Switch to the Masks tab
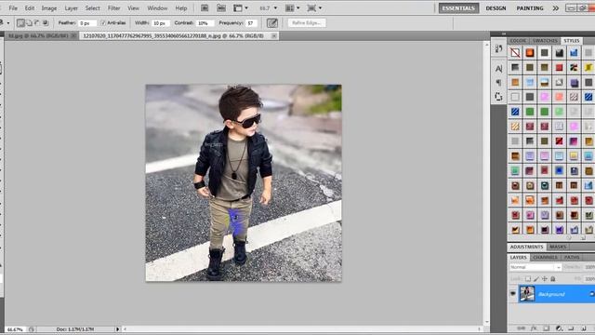The width and height of the screenshot is (595, 335). 558,247
